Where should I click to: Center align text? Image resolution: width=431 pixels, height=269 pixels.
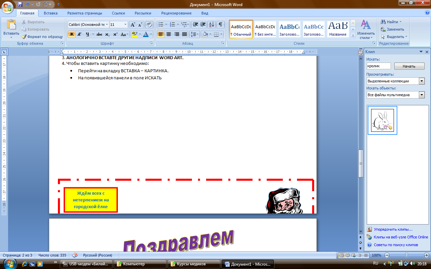click(169, 34)
